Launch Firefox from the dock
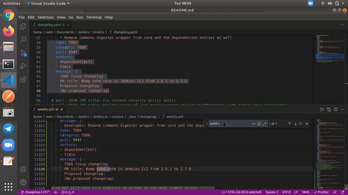348x195 pixels. (x=9, y=31)
